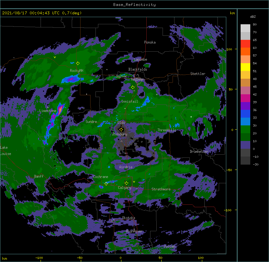Click the -100 tick on bottom axis
Image resolution: width=269 pixels, height=262 pixels.
click(x=39, y=258)
